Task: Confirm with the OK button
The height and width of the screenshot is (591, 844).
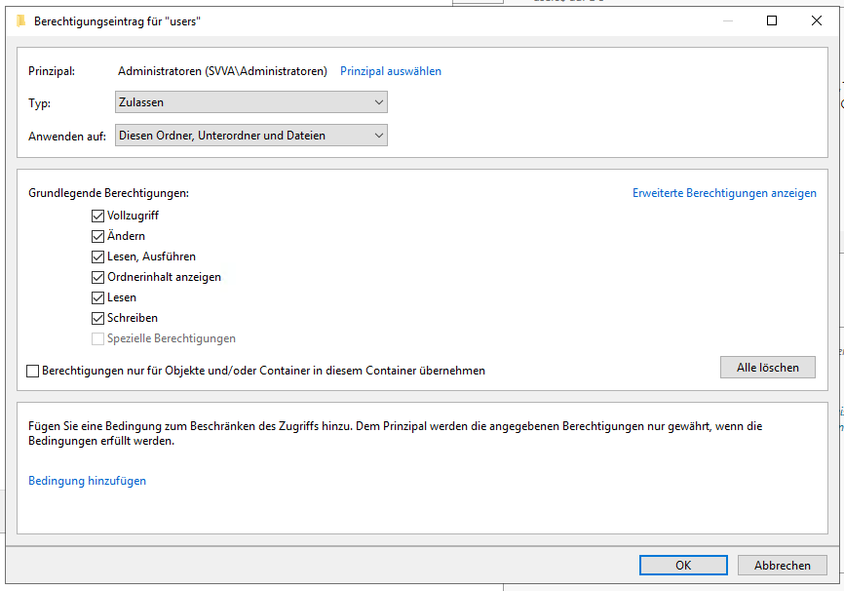Action: [683, 565]
